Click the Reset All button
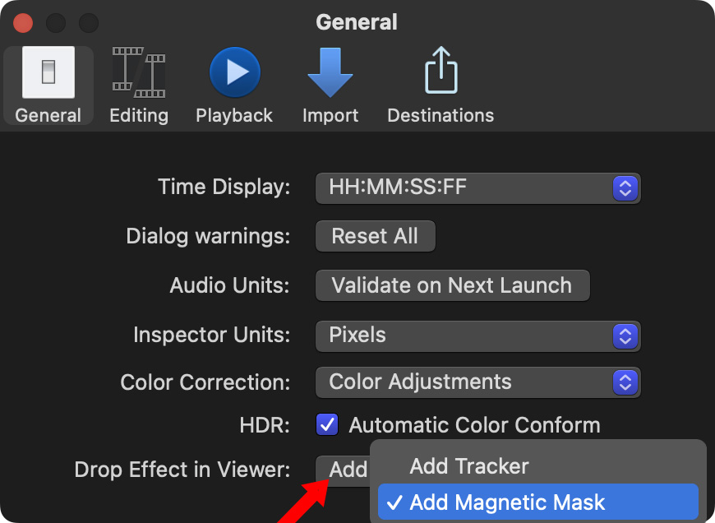 [375, 237]
